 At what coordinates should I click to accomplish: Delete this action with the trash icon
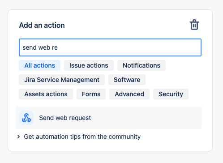194,25
